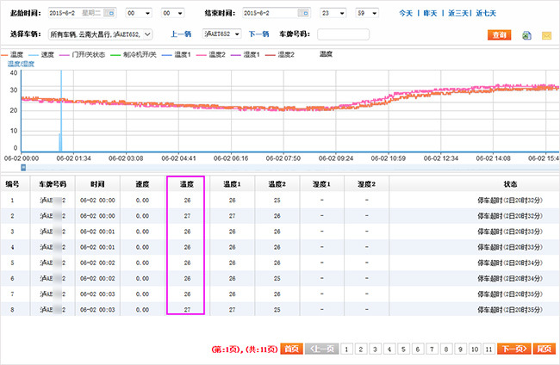Click the 温度1 column header

232,184
